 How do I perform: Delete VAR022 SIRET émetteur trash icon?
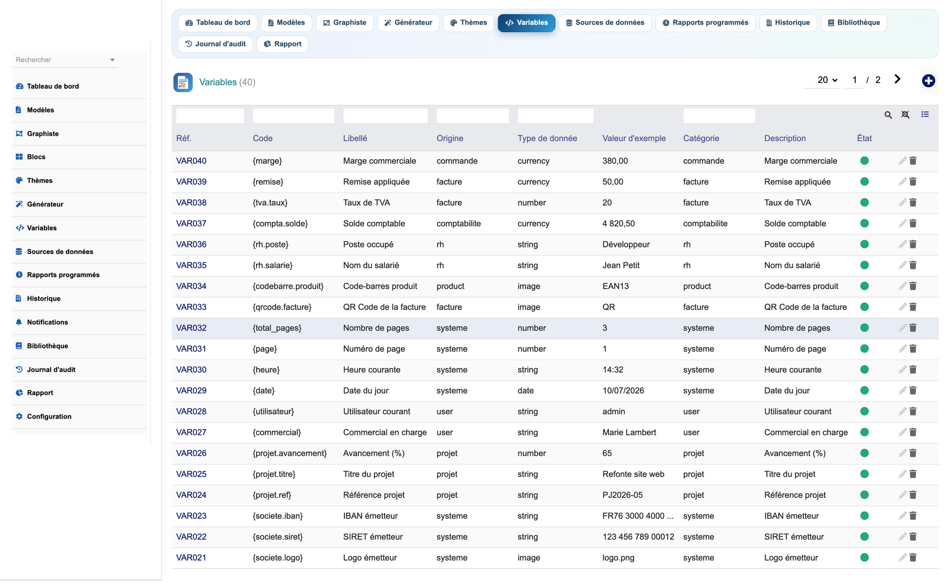(913, 537)
